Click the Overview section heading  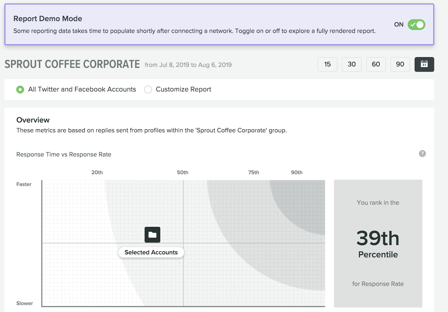[33, 120]
